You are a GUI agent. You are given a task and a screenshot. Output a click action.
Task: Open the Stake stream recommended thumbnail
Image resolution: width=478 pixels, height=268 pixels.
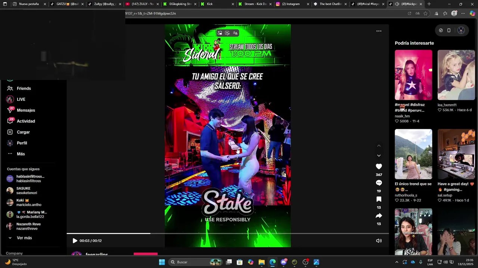coord(413,232)
